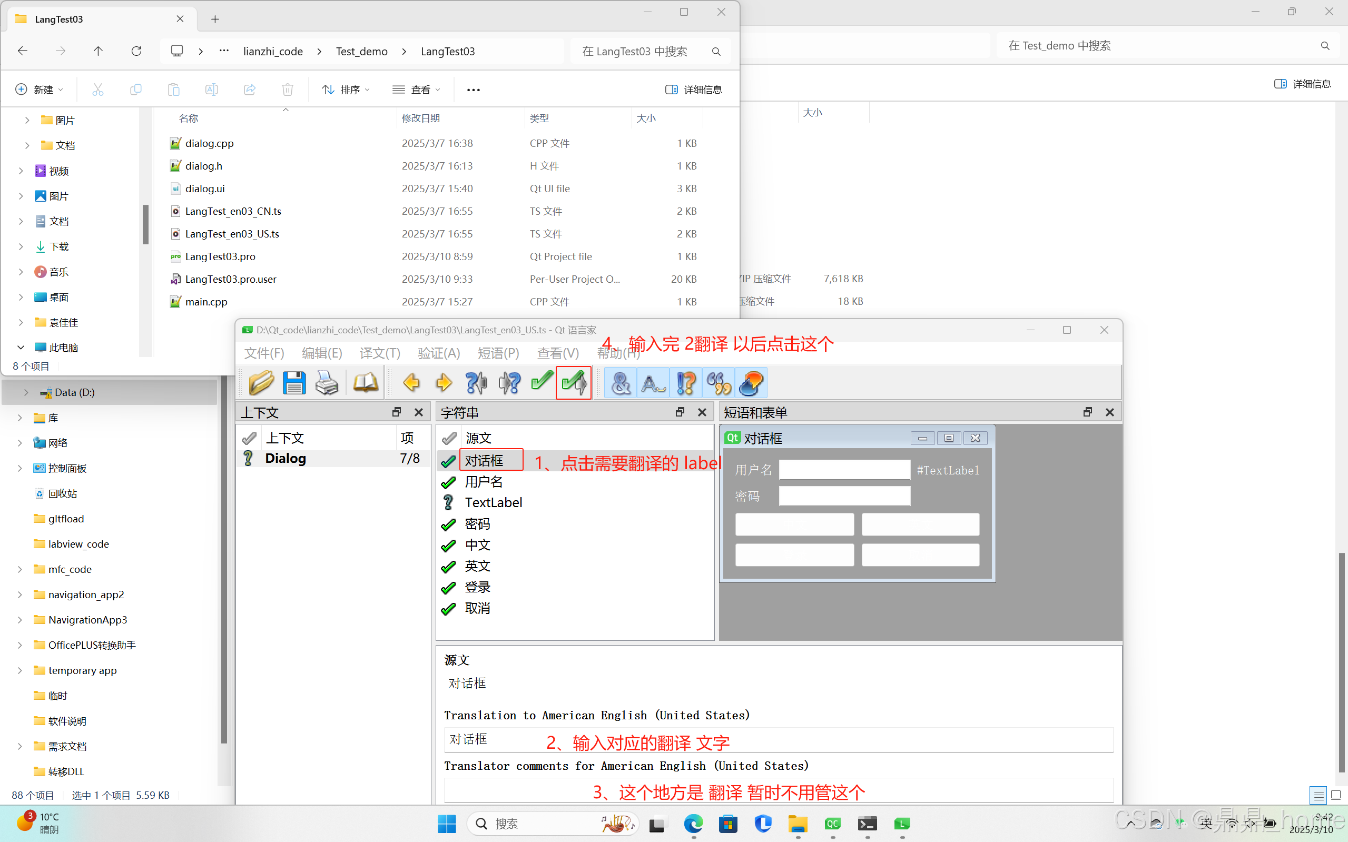Collapse the 此电脑 tree node

[x=21, y=348]
